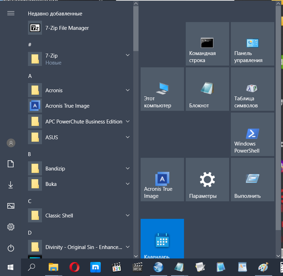Viewport: 283px width, 276px height.
Task: Open Pictures icon in Start sidebar
Action: click(11, 206)
